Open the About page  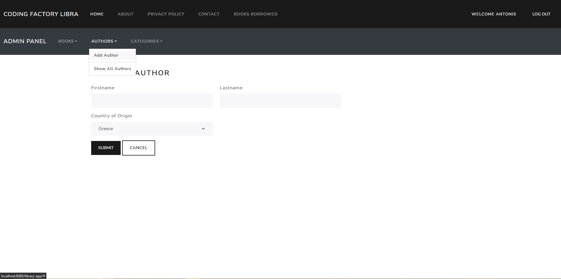pos(125,14)
